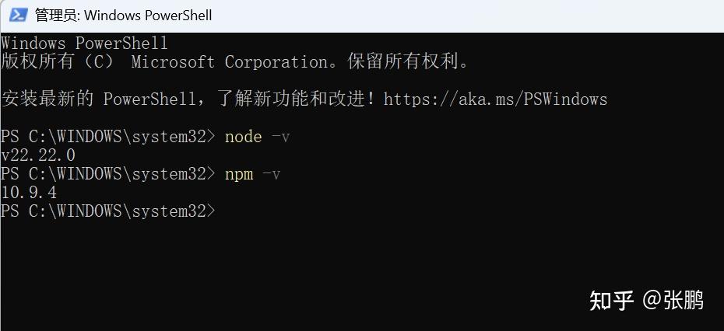724x331 pixels.
Task: Click the prompt path before npm command
Action: tap(107, 174)
